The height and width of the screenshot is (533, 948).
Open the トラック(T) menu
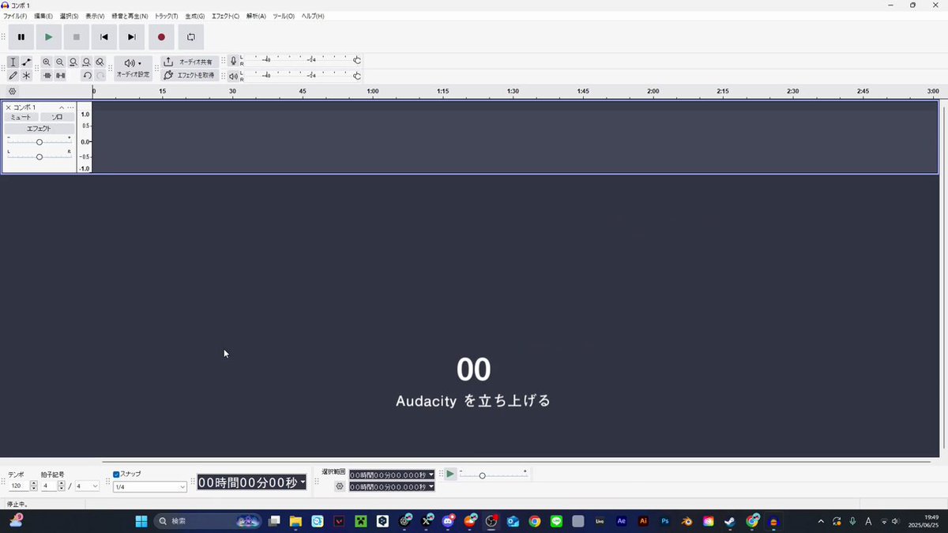pos(167,16)
